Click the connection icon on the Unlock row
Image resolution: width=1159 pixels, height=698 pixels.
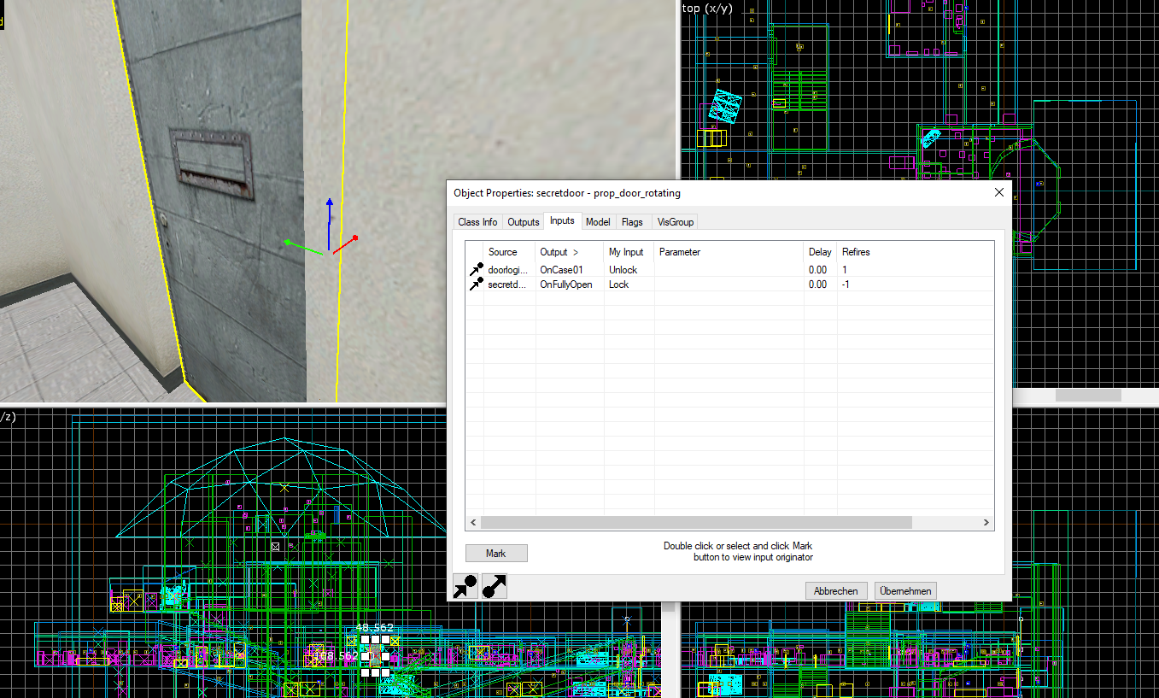point(476,270)
